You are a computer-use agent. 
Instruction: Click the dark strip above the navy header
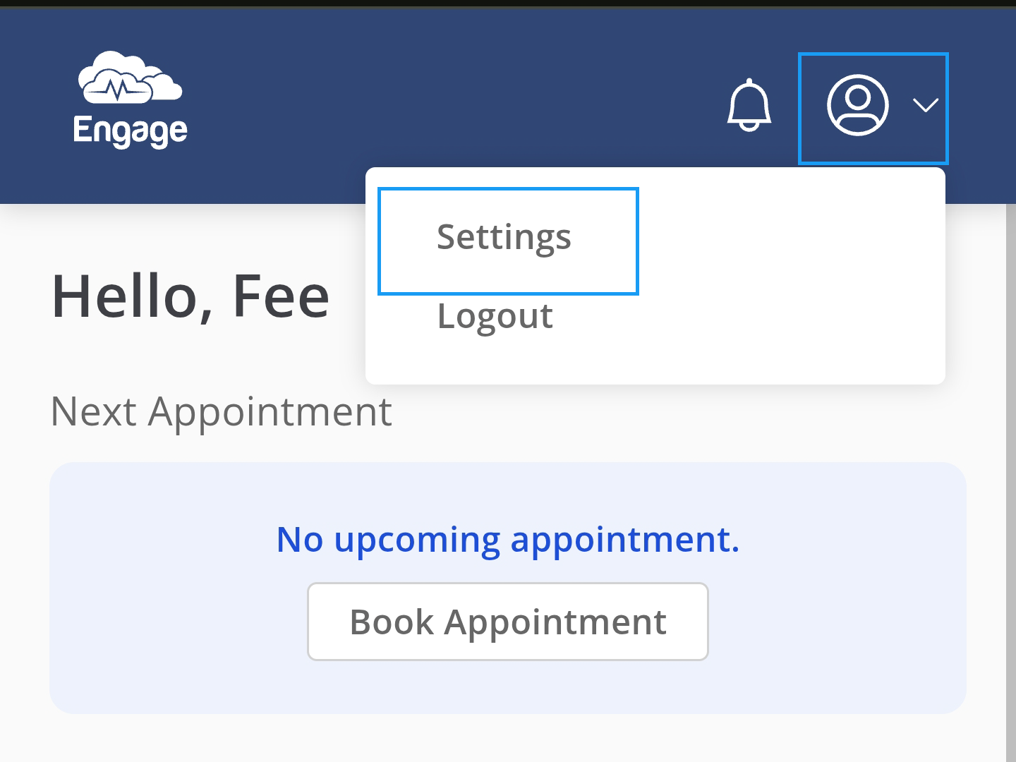[508, 4]
